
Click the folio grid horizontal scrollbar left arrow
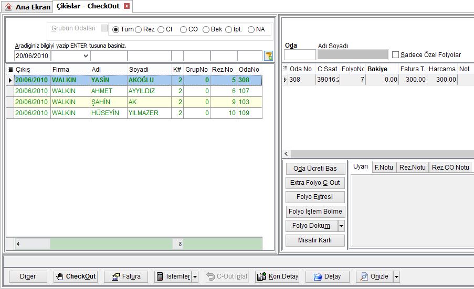(286, 153)
